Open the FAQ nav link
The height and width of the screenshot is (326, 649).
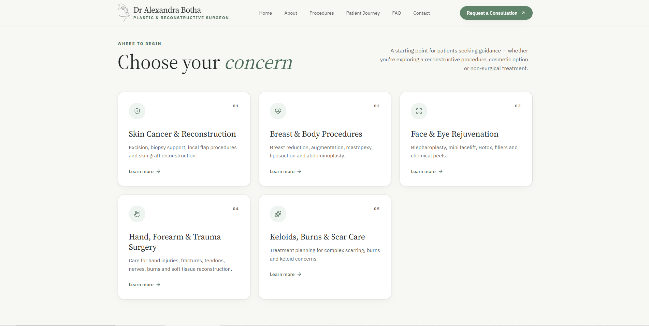click(x=396, y=13)
